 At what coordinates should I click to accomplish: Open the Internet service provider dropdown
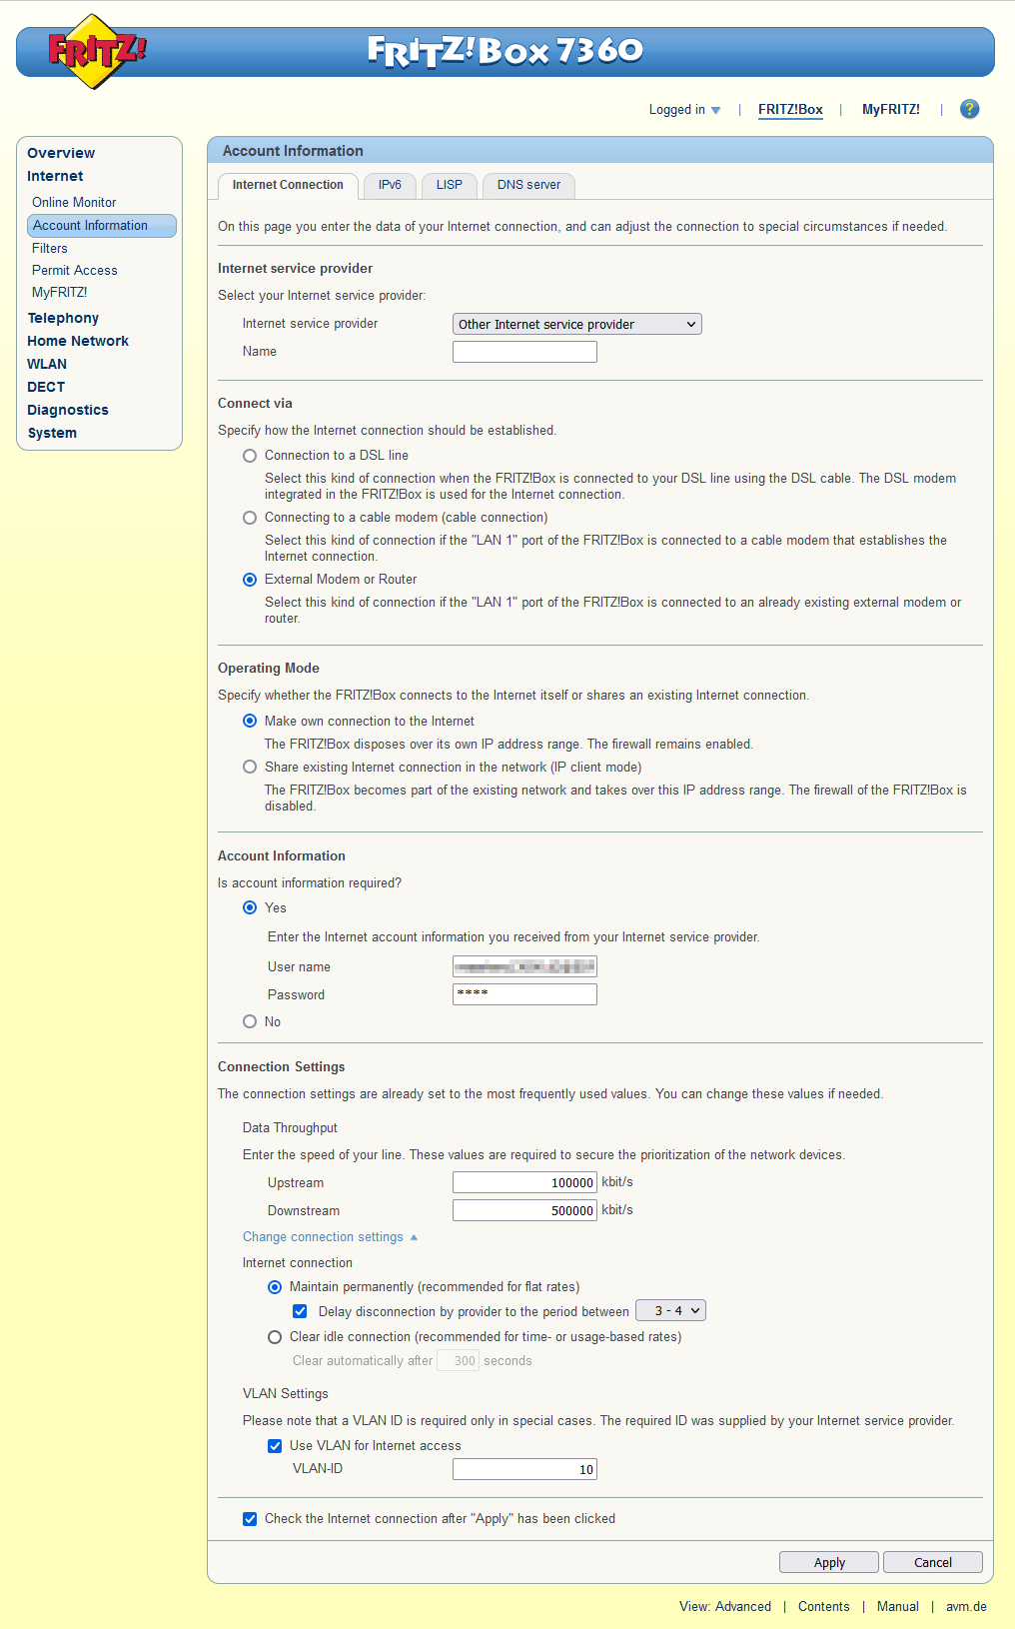tap(576, 324)
